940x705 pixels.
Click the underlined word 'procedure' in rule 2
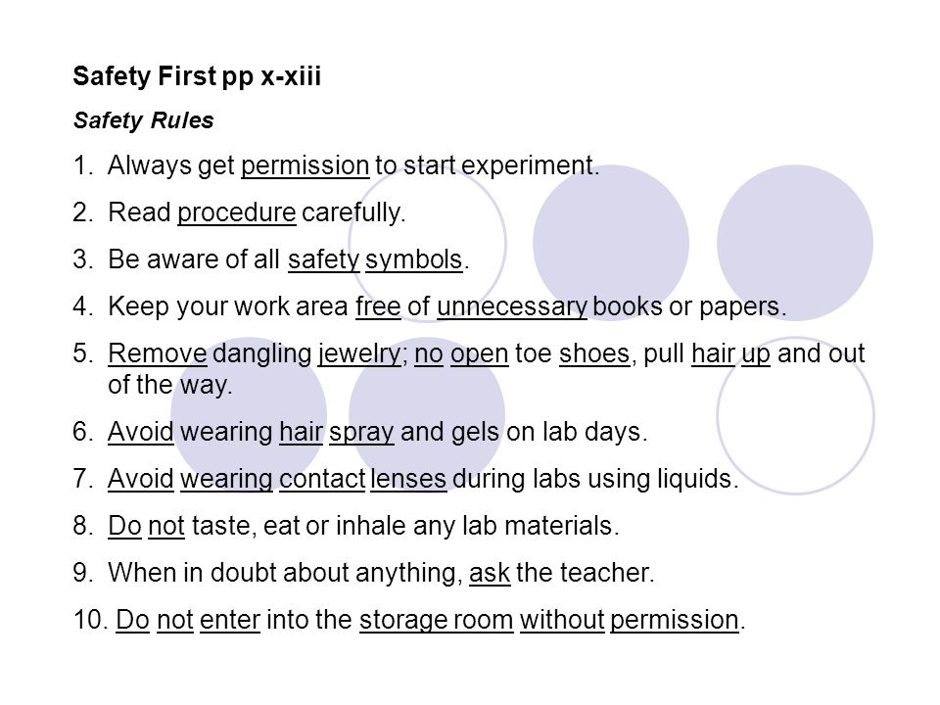tap(237, 212)
